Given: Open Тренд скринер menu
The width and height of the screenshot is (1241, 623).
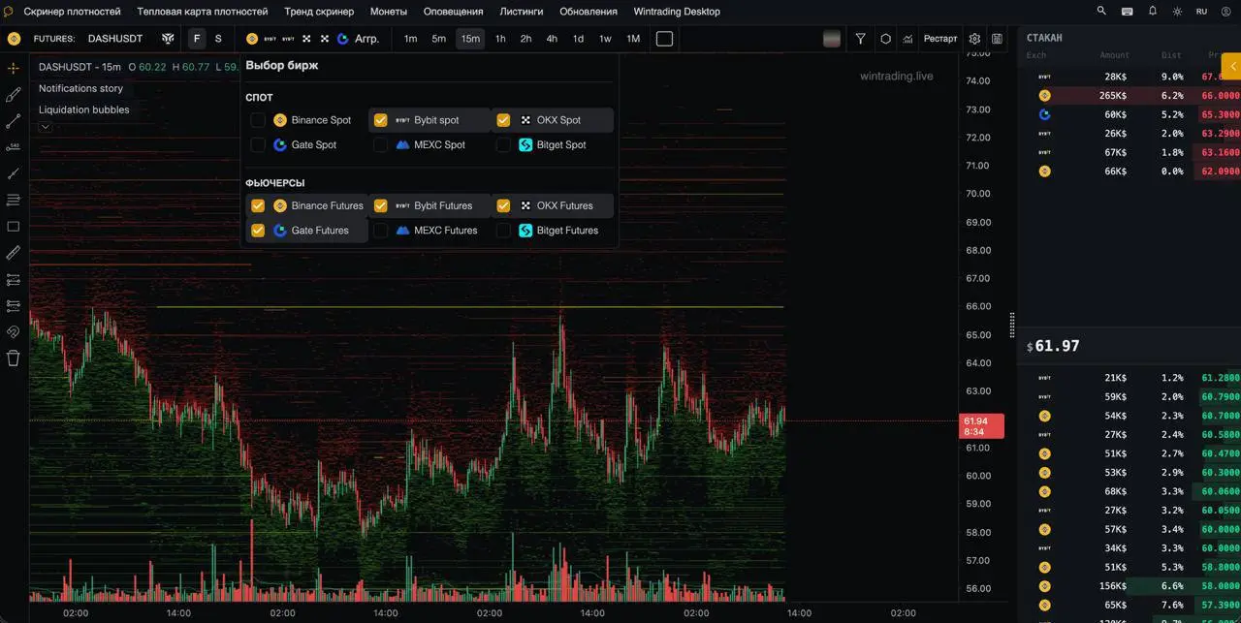Looking at the screenshot, I should click(319, 12).
